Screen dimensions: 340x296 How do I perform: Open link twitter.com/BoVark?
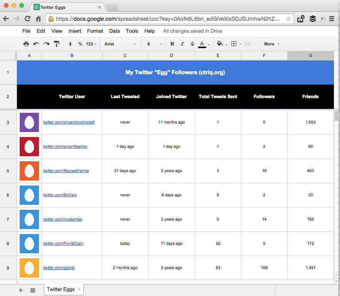[x=60, y=195]
